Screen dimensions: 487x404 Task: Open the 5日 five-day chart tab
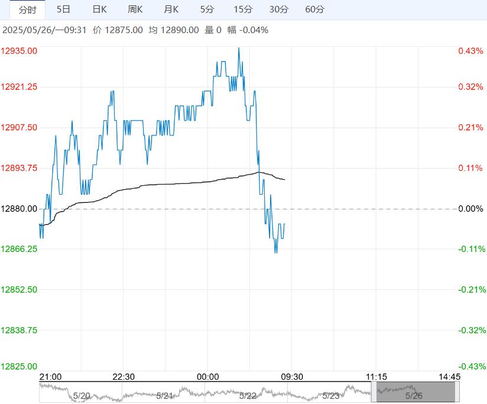tap(63, 9)
